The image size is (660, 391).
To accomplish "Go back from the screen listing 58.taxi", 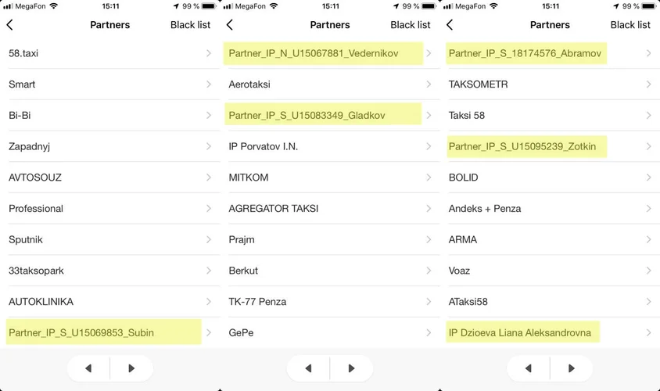I will click(x=9, y=25).
